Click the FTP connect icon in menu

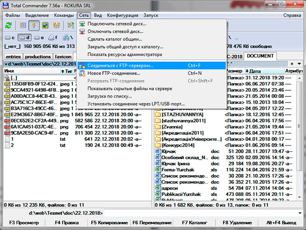click(82, 66)
